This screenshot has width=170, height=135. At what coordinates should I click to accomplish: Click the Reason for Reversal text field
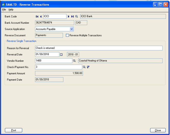[99, 48]
